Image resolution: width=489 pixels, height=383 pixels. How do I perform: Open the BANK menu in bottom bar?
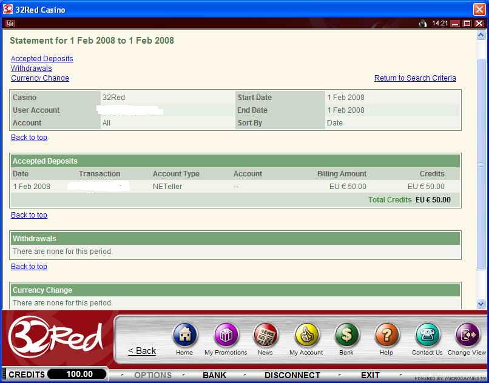coord(215,375)
